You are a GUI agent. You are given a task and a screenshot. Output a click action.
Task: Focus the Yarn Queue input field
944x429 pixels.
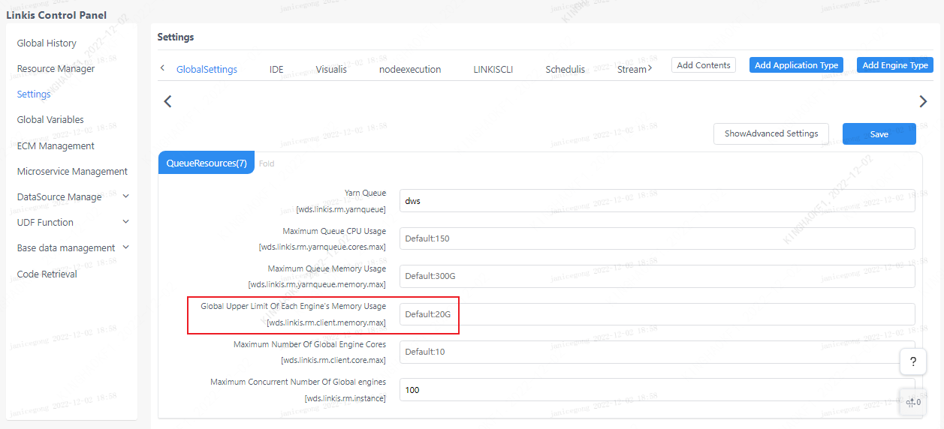tap(656, 201)
